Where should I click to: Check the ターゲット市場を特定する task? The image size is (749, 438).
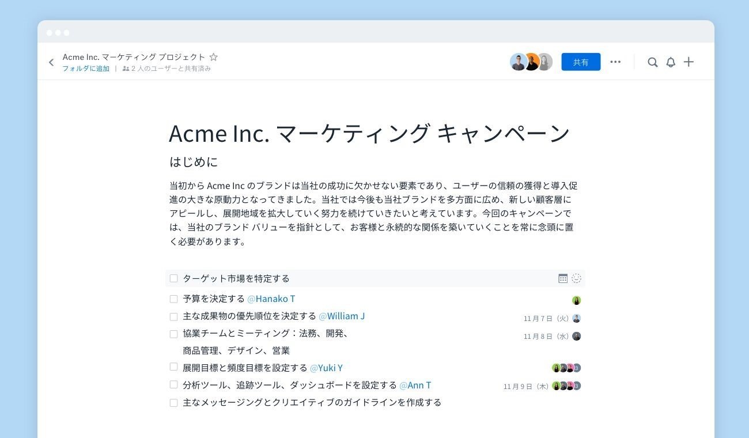click(173, 278)
